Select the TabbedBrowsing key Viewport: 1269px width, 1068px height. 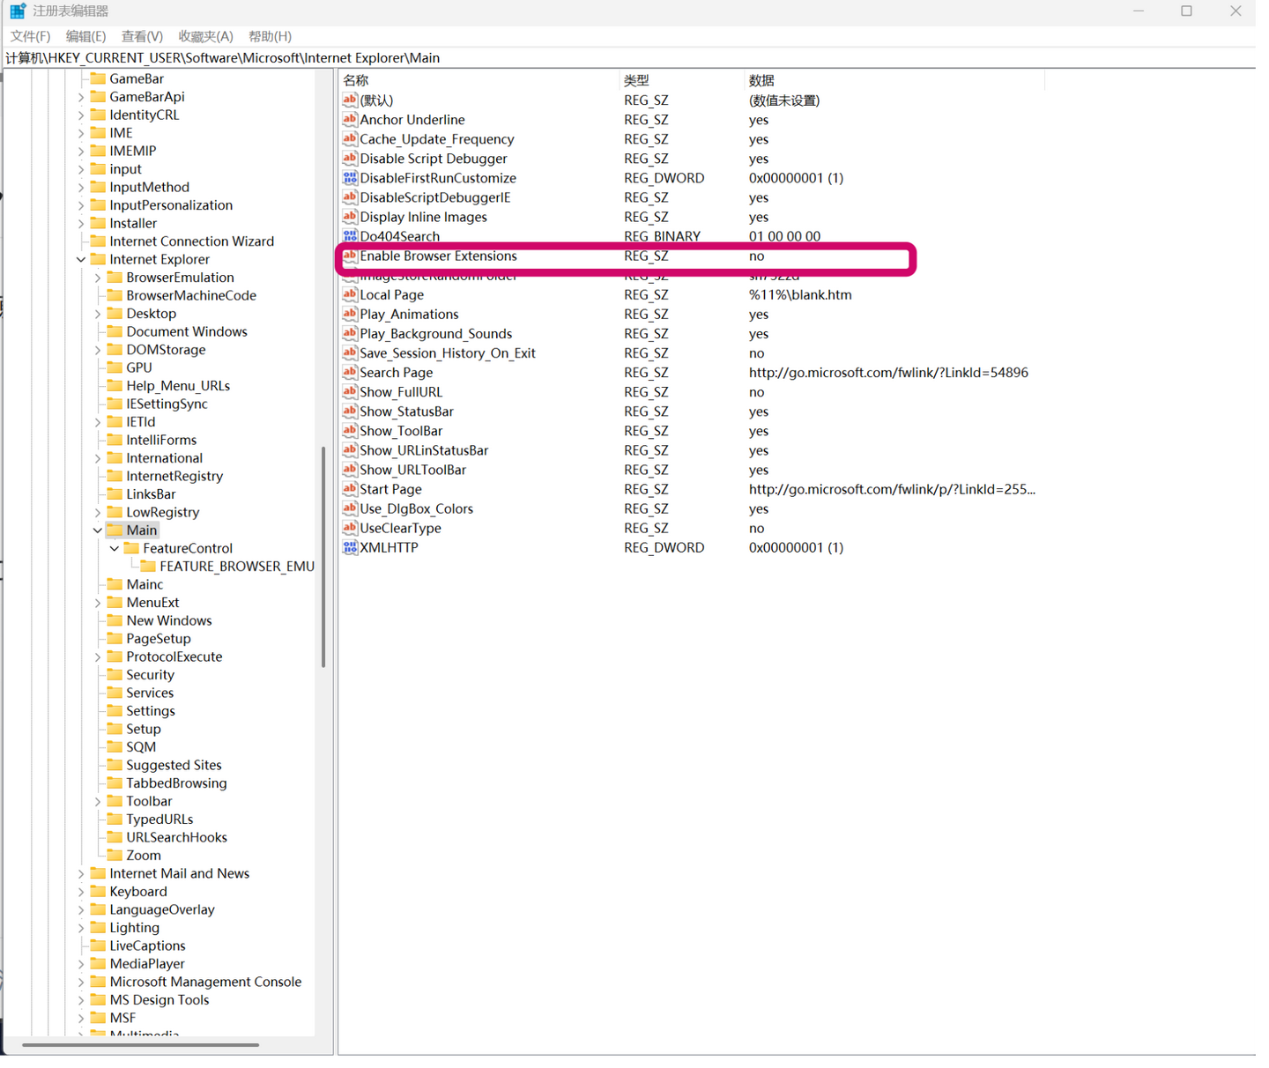(x=176, y=782)
